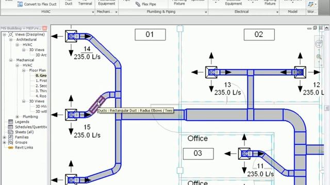Click the Schedules/Quantities icon
Screen dimensions: 330x185
(x=10, y=127)
